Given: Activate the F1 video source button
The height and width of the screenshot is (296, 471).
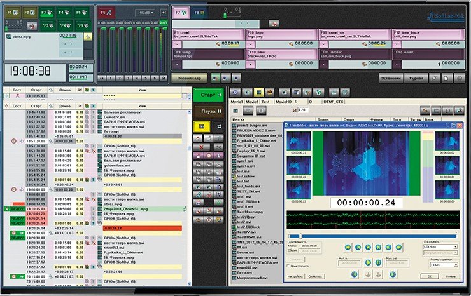Looking at the screenshot, I should pos(13,13).
